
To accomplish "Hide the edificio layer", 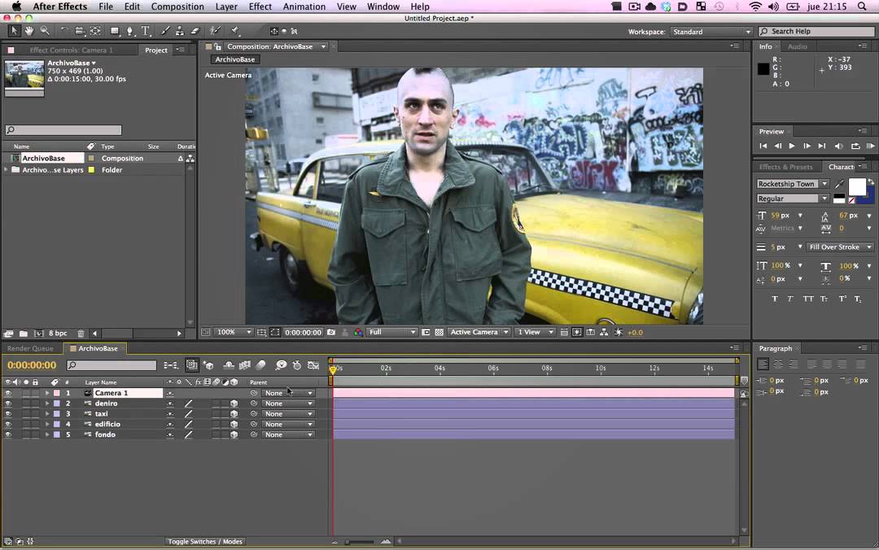I will 8,424.
